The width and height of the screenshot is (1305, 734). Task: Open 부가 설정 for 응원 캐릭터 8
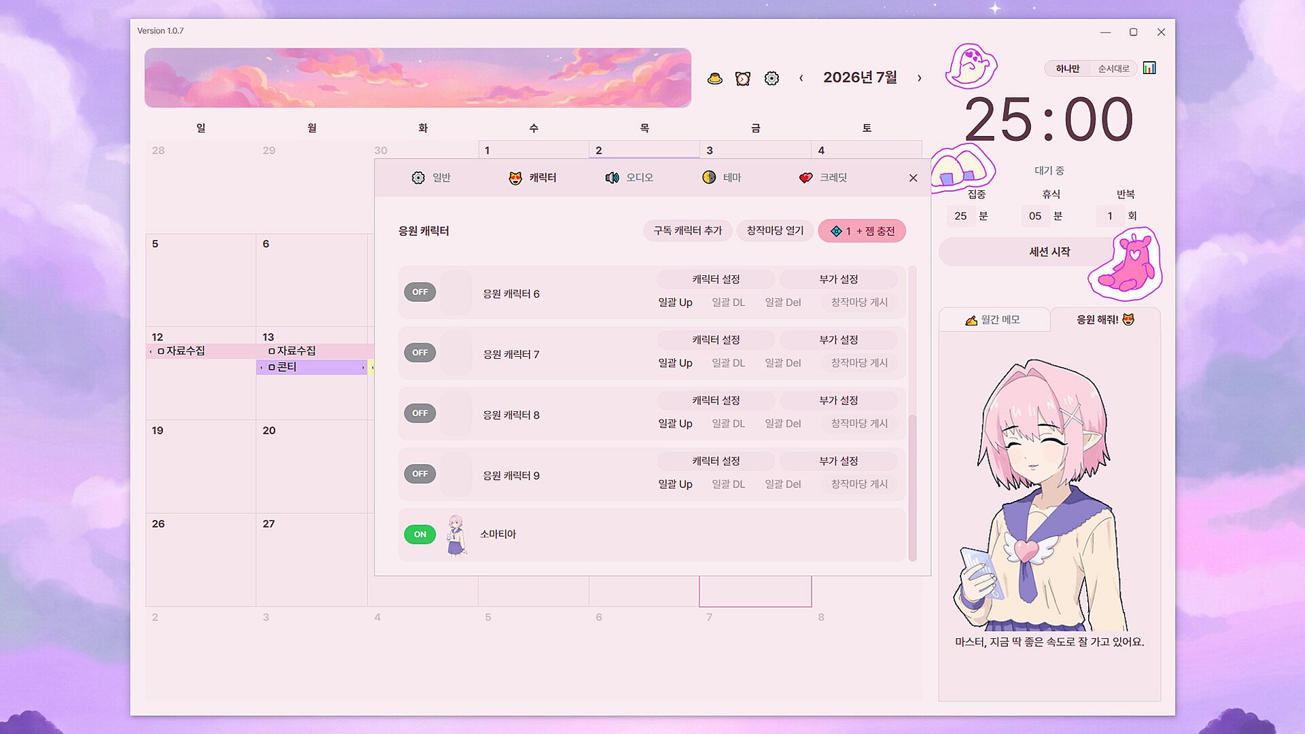pyautogui.click(x=838, y=400)
